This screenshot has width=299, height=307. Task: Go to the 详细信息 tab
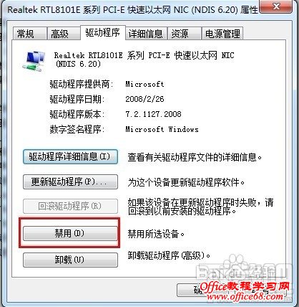(x=146, y=34)
